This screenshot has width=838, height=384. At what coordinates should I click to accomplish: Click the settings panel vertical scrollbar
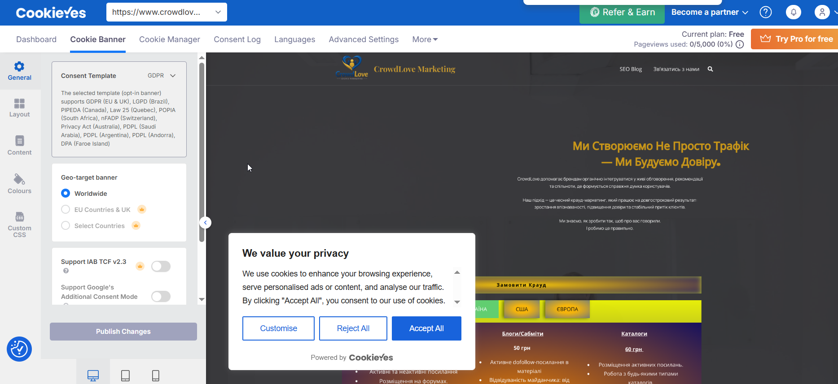[202, 152]
